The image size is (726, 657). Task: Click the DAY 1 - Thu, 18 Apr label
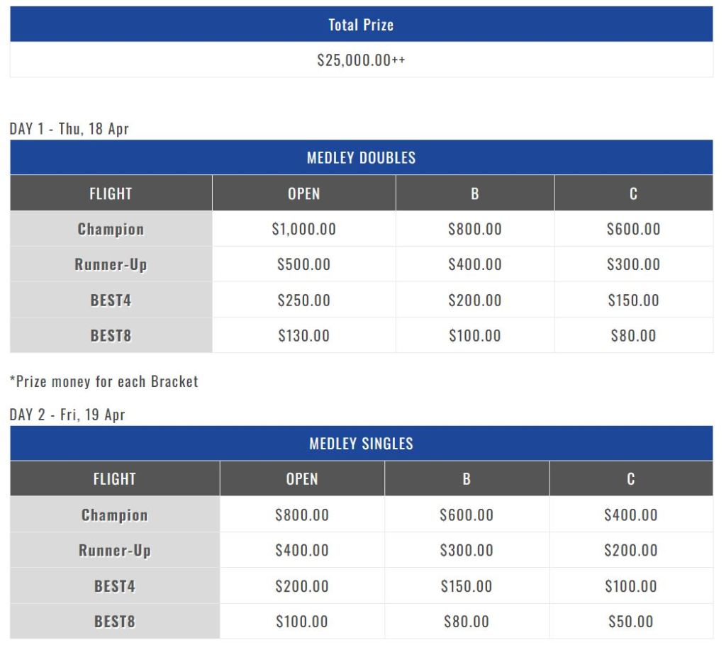pos(69,129)
